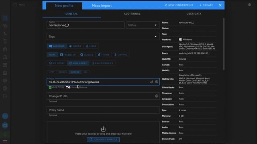Click the logout icon in the sidebar
Screen dimensions: 257x144
click(5, 96)
